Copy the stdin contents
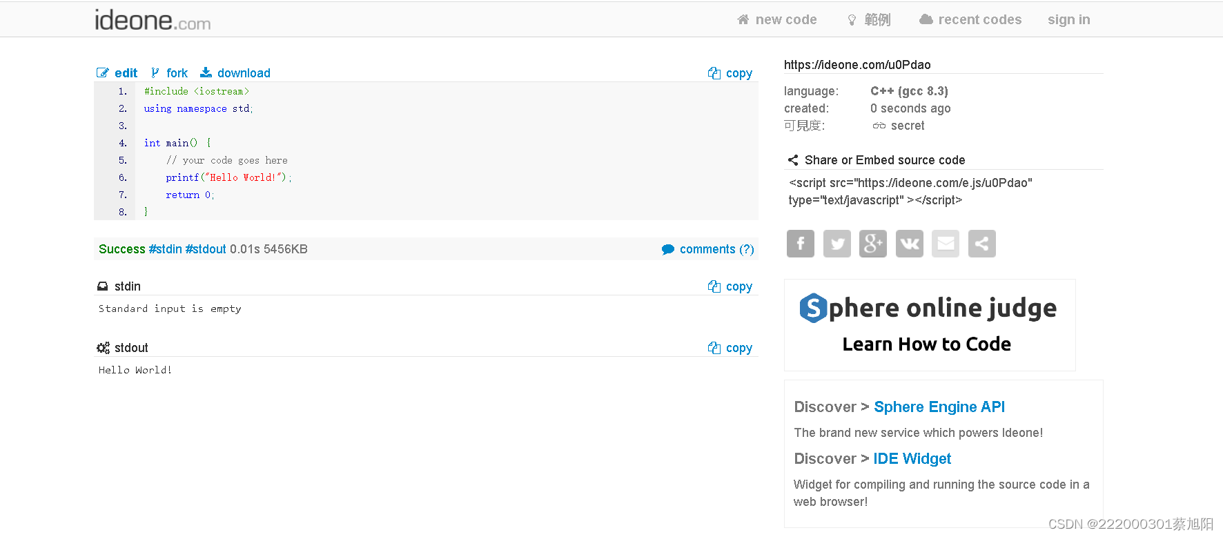Viewport: 1223px width, 537px height. 738,286
